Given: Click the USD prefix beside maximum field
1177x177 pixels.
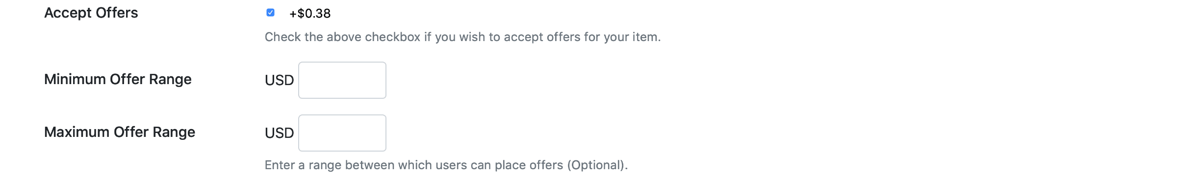Looking at the screenshot, I should point(279,133).
